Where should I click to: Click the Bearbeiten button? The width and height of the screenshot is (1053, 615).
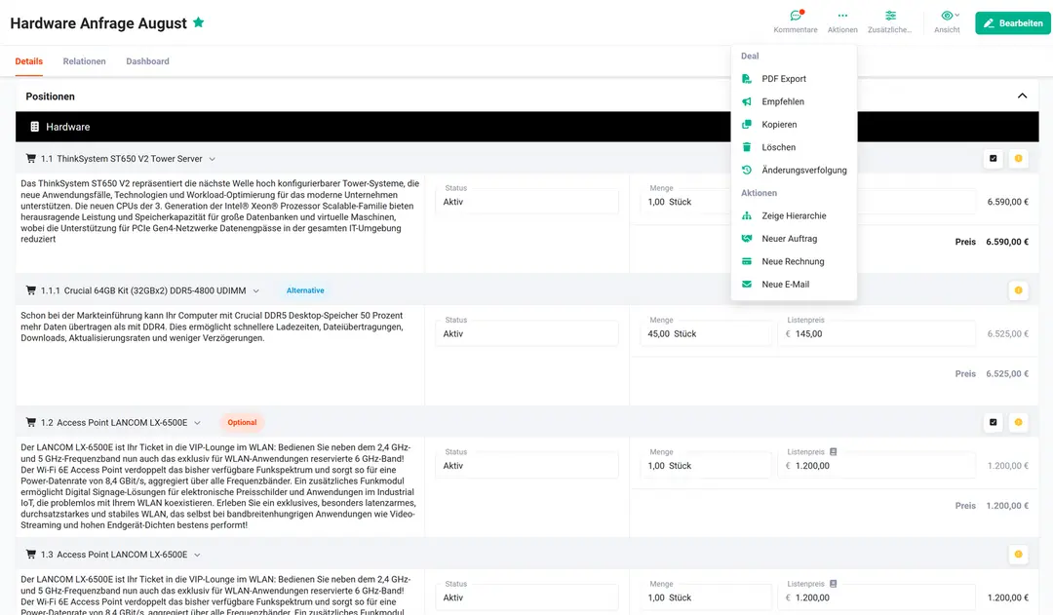pyautogui.click(x=1013, y=22)
